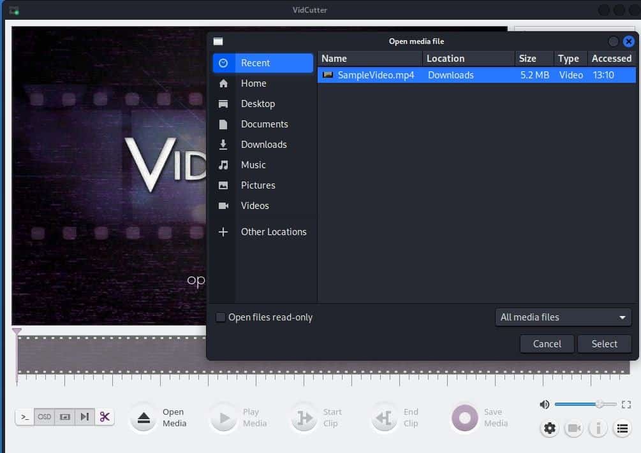The width and height of the screenshot is (641, 453).
Task: Mute audio with the speaker icon
Action: (544, 405)
